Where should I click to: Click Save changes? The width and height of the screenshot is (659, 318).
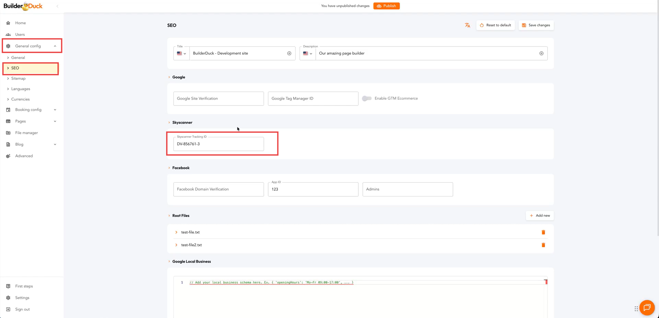(x=536, y=25)
